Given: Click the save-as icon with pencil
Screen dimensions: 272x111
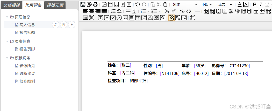Looking at the screenshot, I should (x=89, y=4).
